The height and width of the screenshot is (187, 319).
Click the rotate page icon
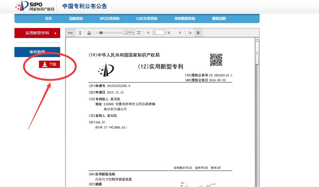(89, 33)
